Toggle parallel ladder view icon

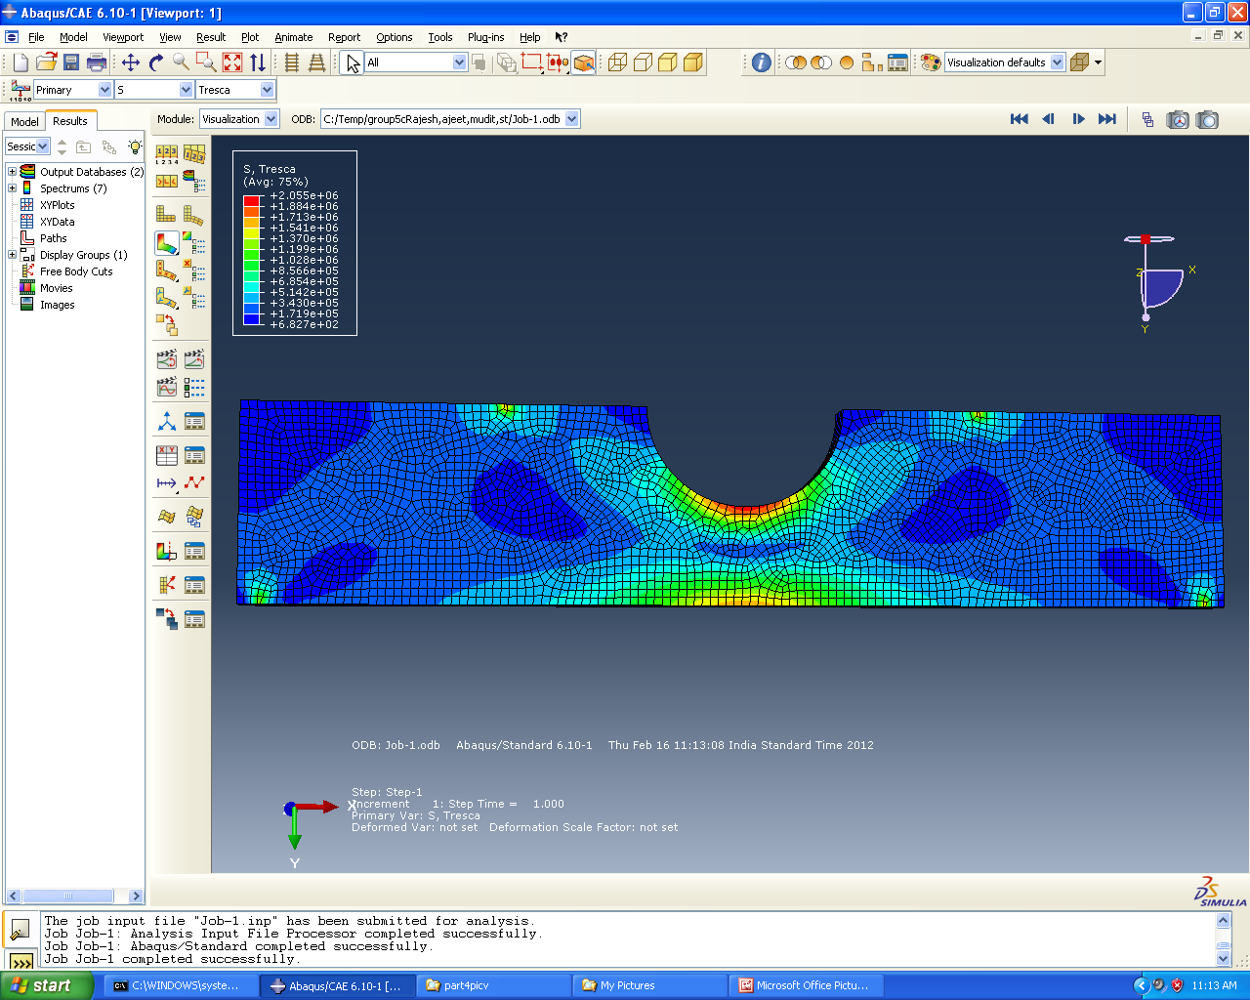pyautogui.click(x=292, y=62)
